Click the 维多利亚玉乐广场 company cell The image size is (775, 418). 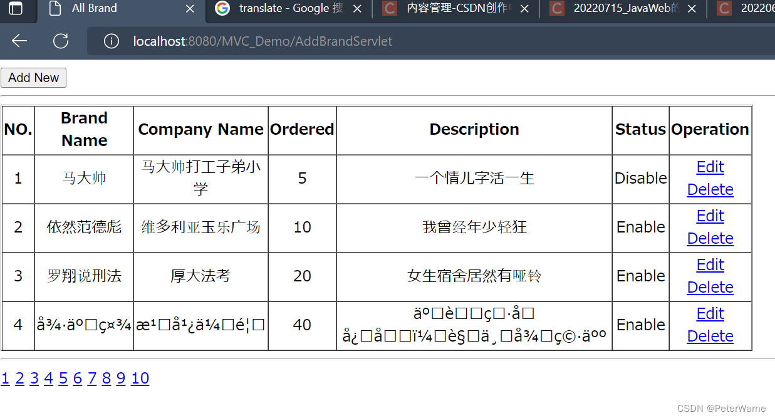tap(200, 227)
